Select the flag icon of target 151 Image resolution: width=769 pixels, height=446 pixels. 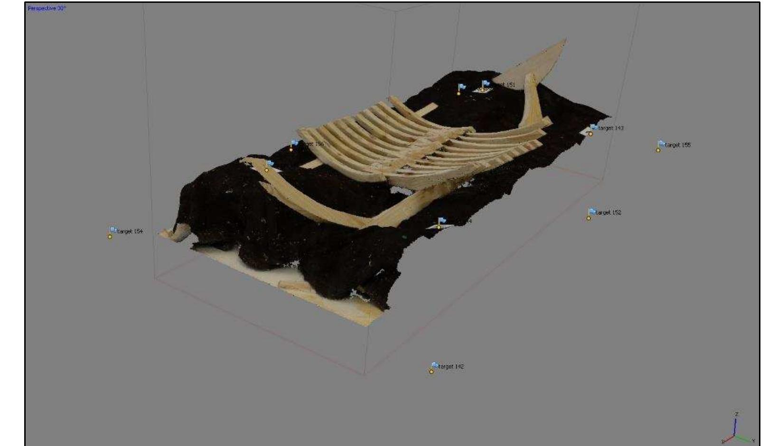pyautogui.click(x=485, y=84)
